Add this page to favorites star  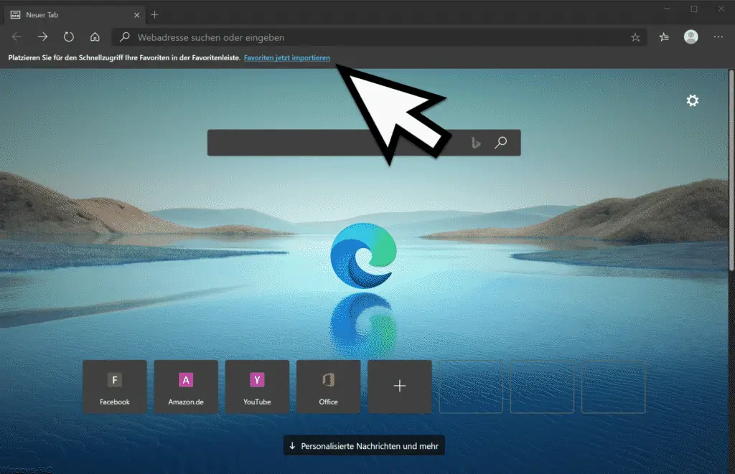635,37
